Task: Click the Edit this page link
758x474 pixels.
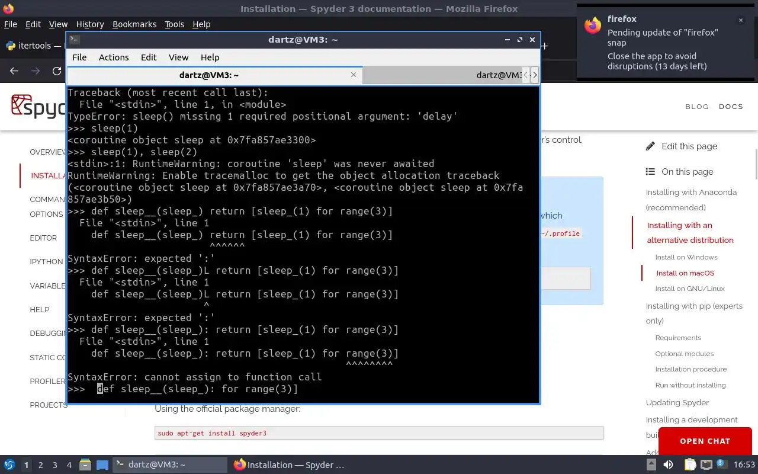Action: [689, 146]
